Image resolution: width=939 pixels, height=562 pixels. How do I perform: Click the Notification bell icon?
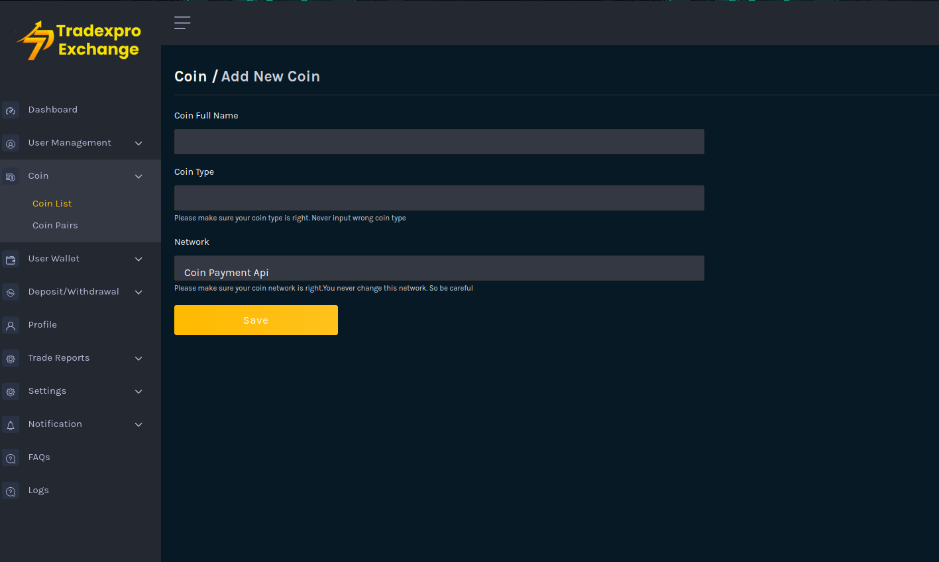coord(11,425)
